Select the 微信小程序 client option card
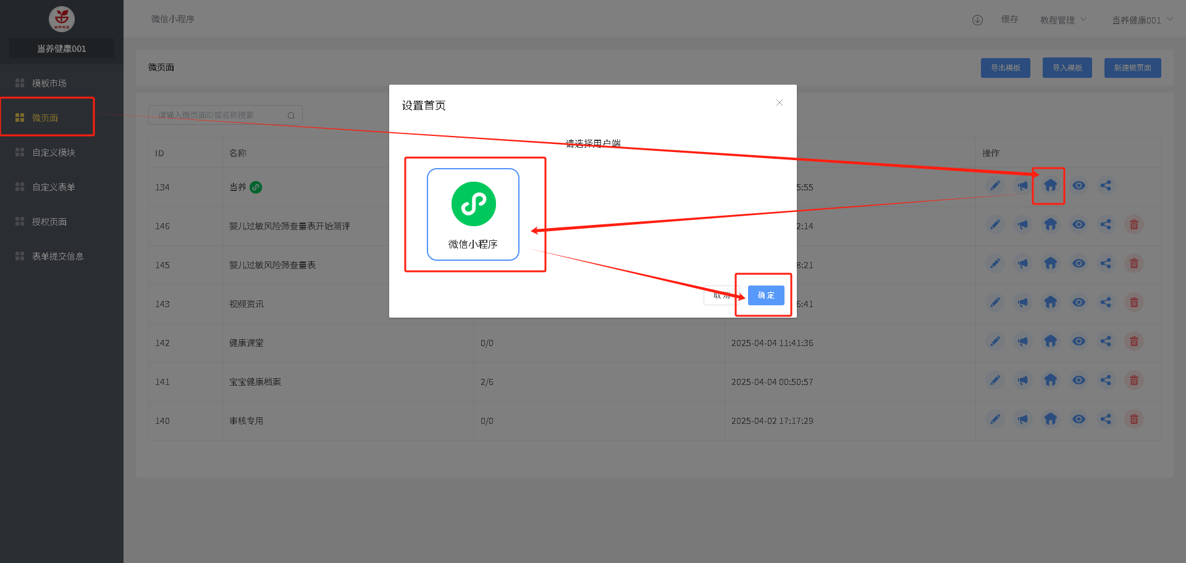The image size is (1186, 563). tap(473, 214)
